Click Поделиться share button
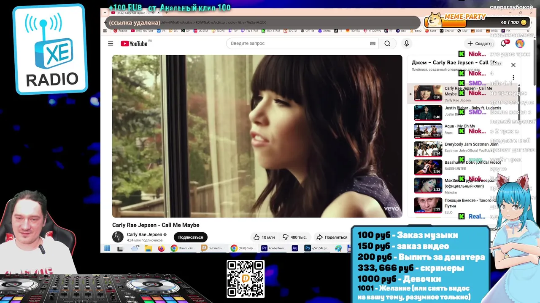Viewport: 540px width, 303px height. point(332,237)
